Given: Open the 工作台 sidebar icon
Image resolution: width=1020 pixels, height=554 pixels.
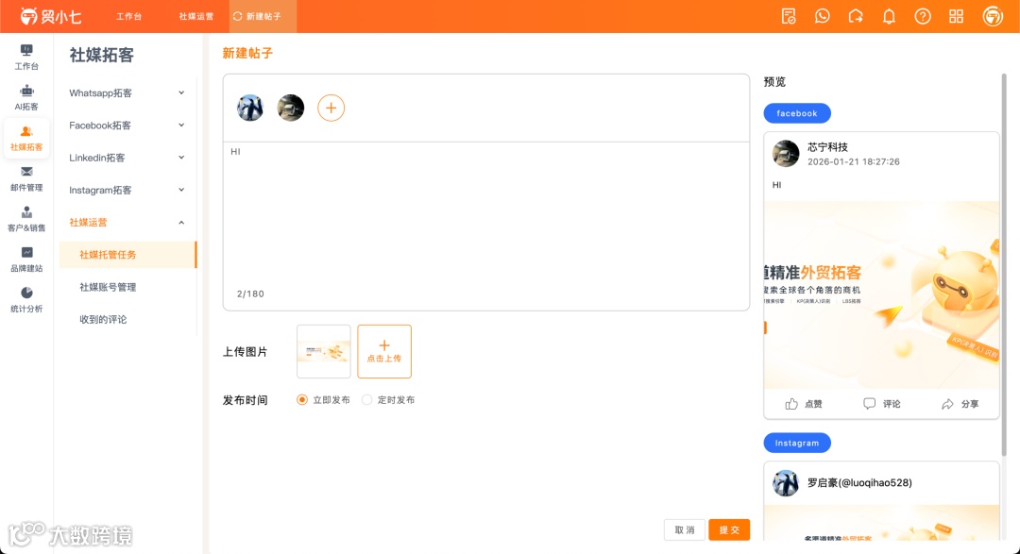Looking at the screenshot, I should coord(26,51).
